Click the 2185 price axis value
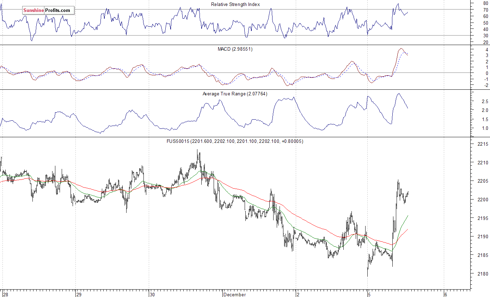The image size is (490, 297). click(x=483, y=255)
